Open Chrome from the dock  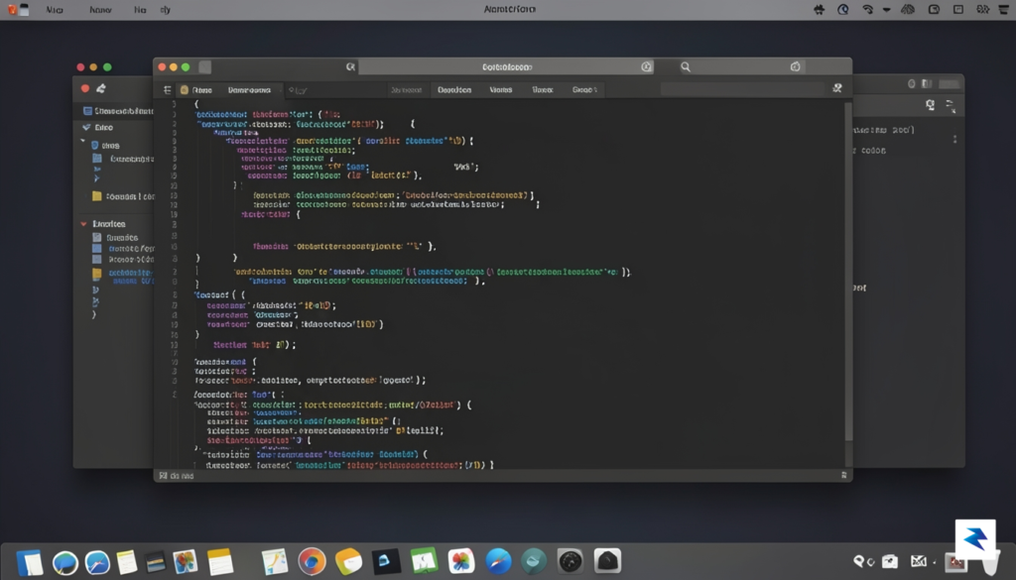pyautogui.click(x=312, y=561)
